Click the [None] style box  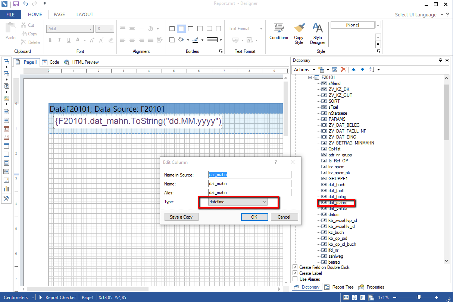[352, 25]
